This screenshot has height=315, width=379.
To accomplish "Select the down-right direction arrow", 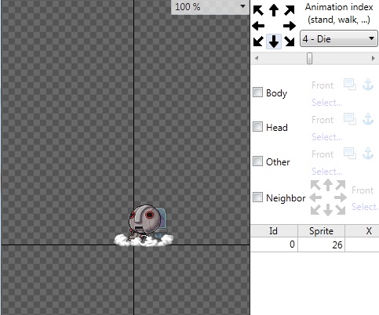I will 290,42.
